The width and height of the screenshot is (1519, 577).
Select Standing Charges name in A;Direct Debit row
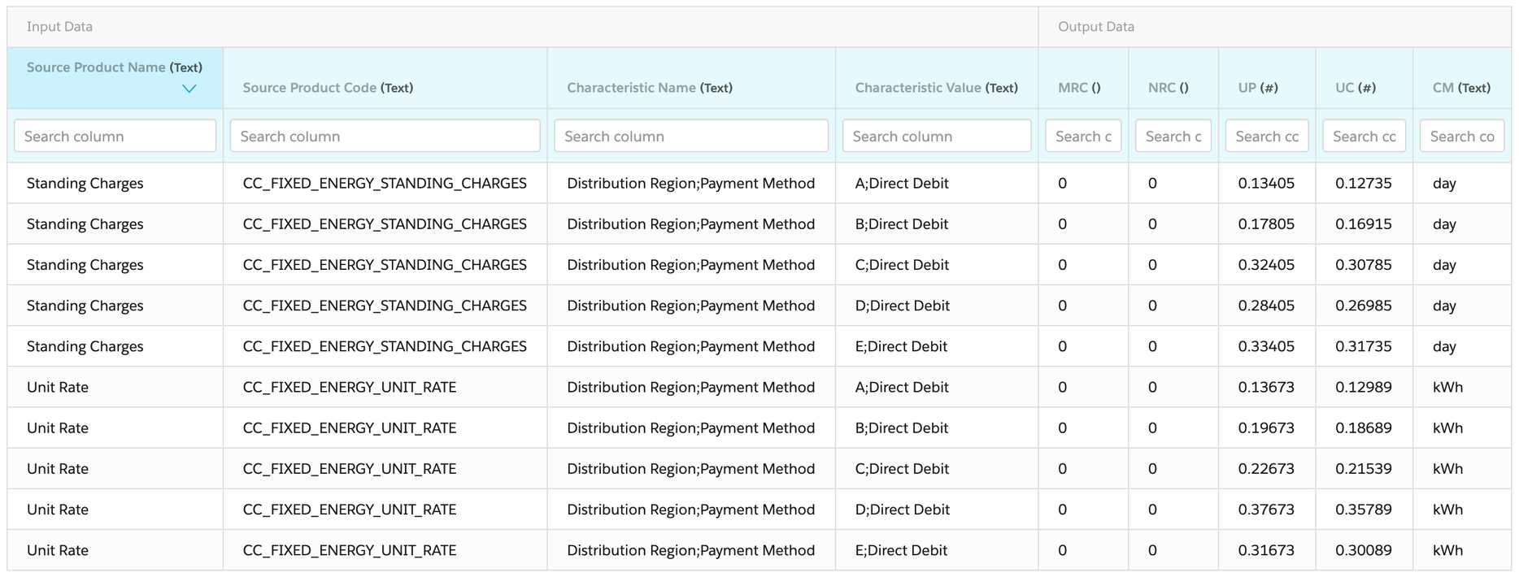[85, 184]
